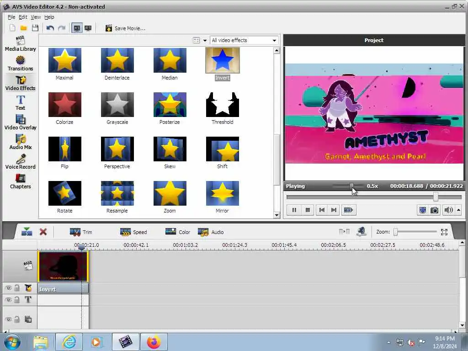The width and height of the screenshot is (468, 351).
Task: Click the Speed button
Action: pyautogui.click(x=133, y=232)
